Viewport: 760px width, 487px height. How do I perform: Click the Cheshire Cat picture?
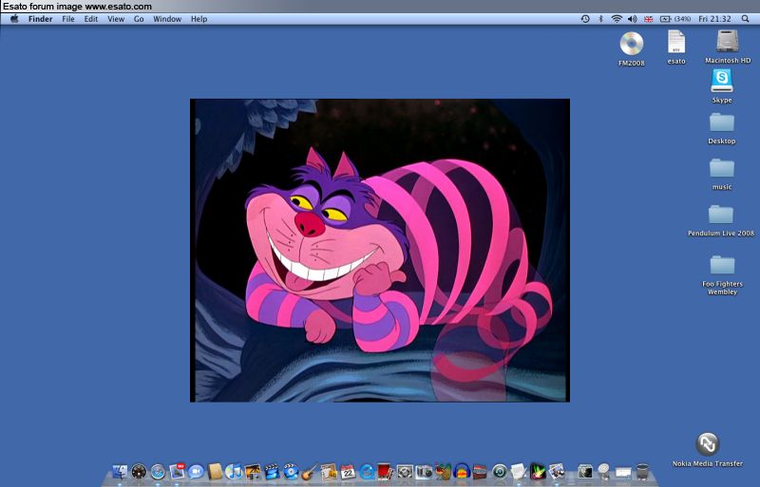coord(379,250)
